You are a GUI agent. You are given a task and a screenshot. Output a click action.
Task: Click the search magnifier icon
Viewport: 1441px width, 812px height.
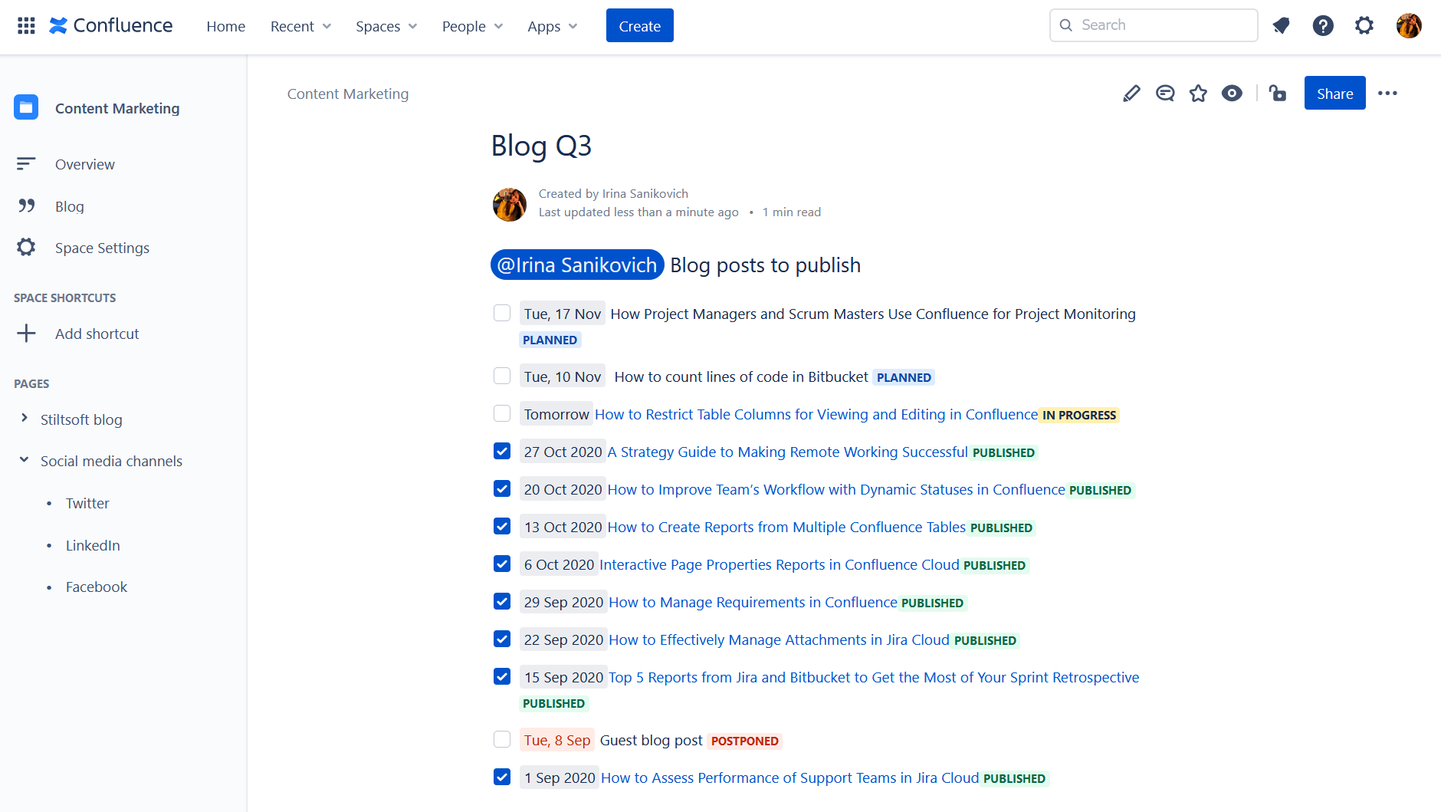point(1065,25)
